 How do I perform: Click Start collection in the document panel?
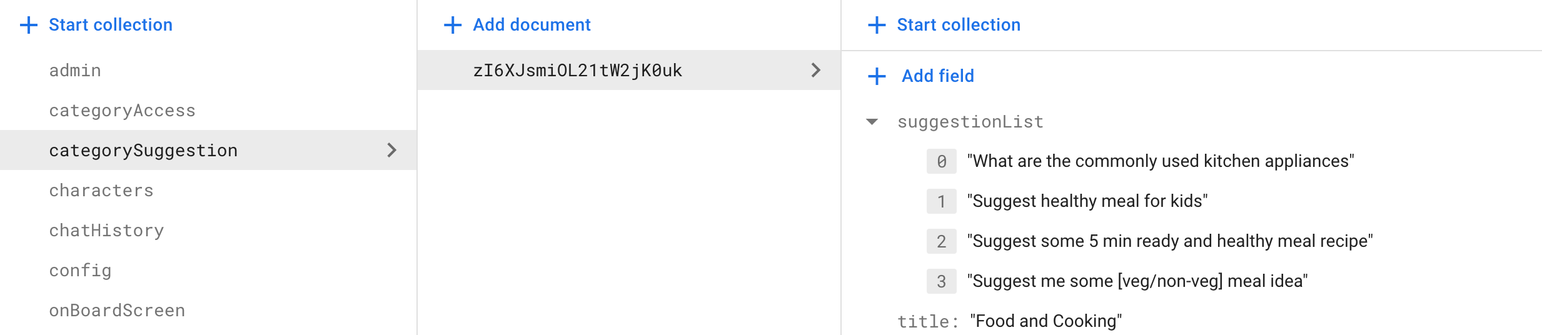point(958,25)
